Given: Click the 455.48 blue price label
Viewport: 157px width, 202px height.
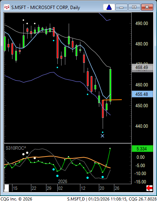Looking at the screenshot, I should click(142, 94).
